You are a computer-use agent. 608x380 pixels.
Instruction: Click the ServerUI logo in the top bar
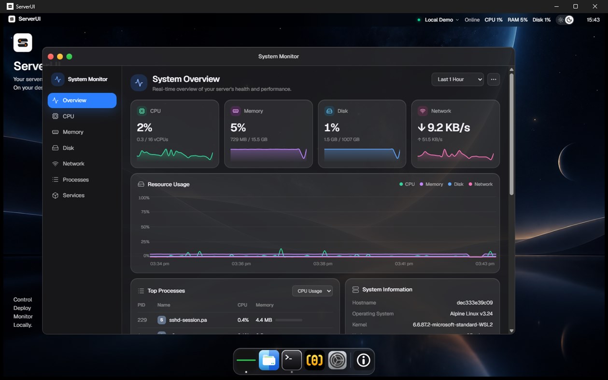point(12,19)
